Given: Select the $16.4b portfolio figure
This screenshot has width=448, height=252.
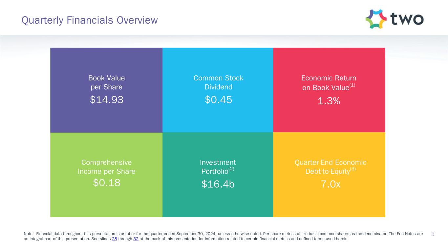Looking at the screenshot, I should click(218, 184).
